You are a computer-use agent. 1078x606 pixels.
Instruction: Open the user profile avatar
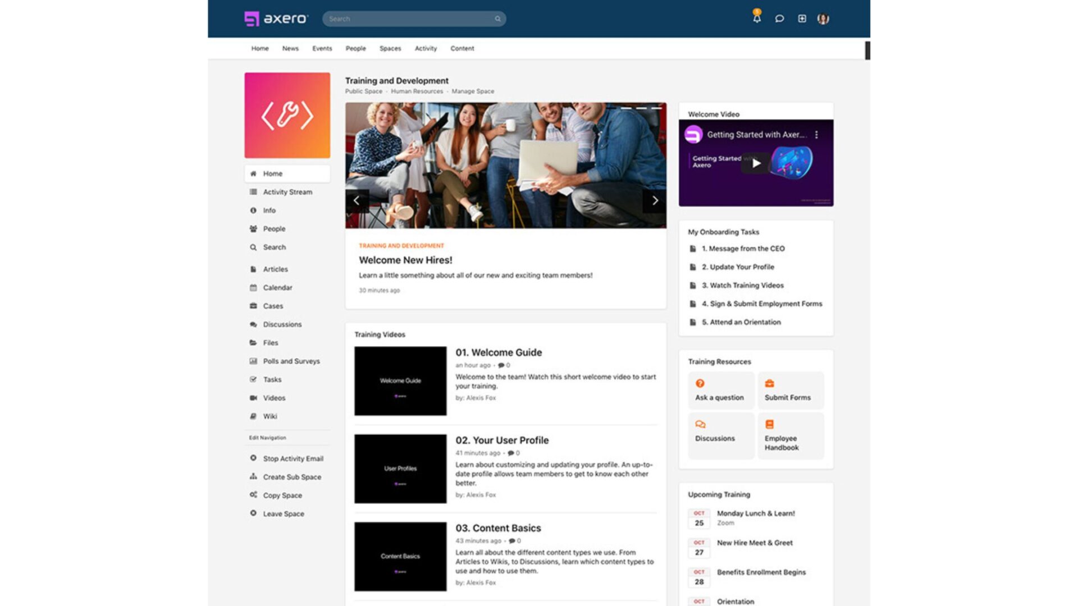tap(823, 19)
